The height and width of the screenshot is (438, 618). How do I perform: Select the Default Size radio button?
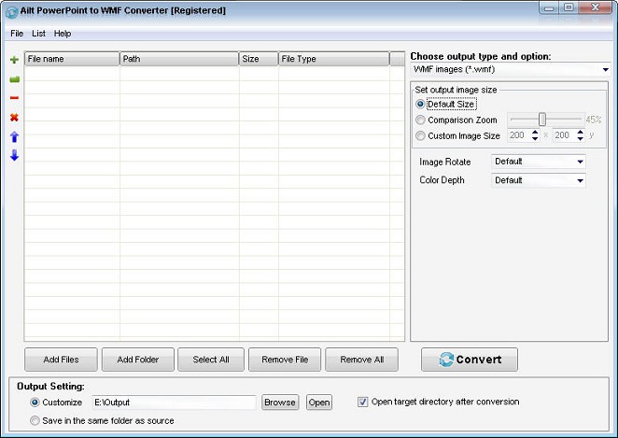pyautogui.click(x=420, y=104)
